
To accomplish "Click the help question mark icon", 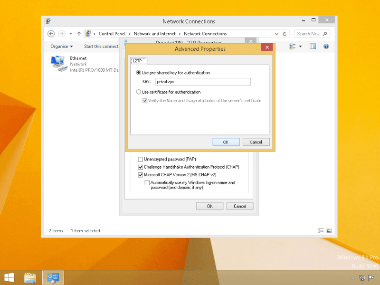I will 326,47.
